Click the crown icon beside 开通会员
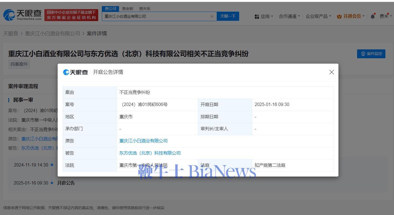The height and width of the screenshot is (215, 394). pyautogui.click(x=339, y=17)
